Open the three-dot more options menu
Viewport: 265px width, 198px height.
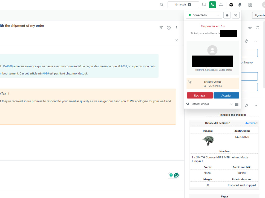pos(176,28)
